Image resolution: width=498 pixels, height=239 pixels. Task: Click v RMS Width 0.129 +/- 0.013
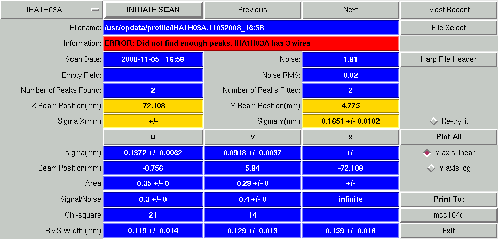click(x=252, y=231)
